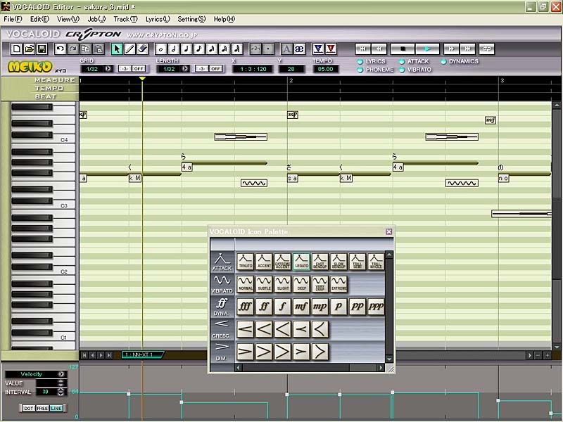This screenshot has width=563, height=422.
Task: Open the View menu
Action: coord(68,19)
